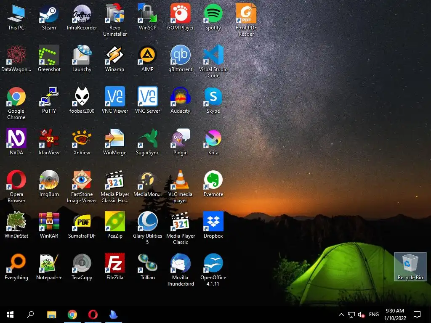Select the Skype desktop icon

pyautogui.click(x=213, y=101)
